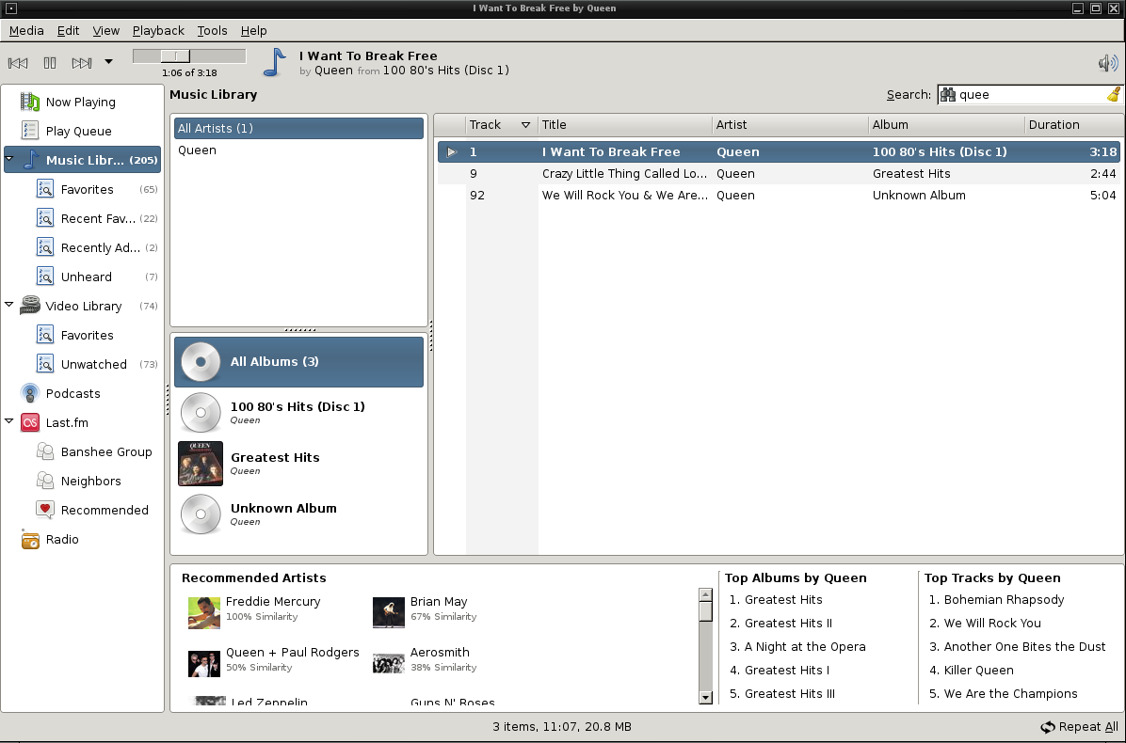Screen dimensions: 1126x743
Task: Select the 100 80's Hits (Disc 1) album
Action: (298, 412)
